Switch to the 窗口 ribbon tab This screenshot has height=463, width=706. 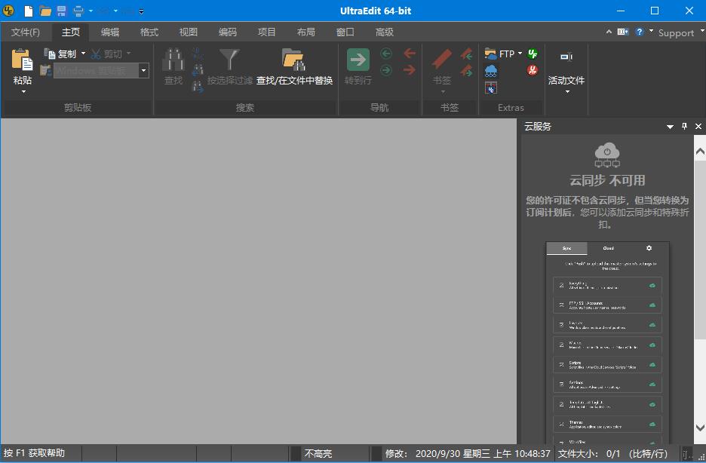(345, 32)
